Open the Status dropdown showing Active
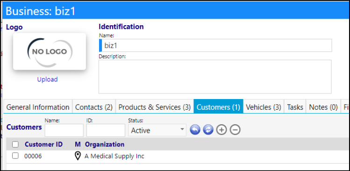Screen dimensions: 350x171 click(x=157, y=130)
